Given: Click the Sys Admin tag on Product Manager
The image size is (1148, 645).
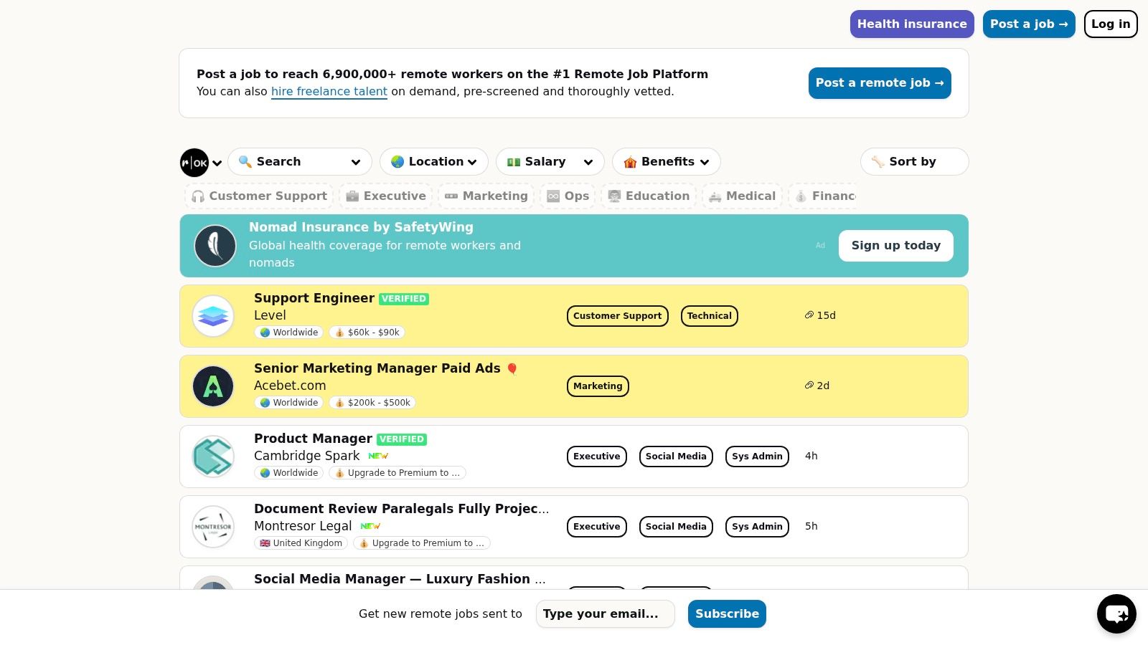Looking at the screenshot, I should point(757,457).
